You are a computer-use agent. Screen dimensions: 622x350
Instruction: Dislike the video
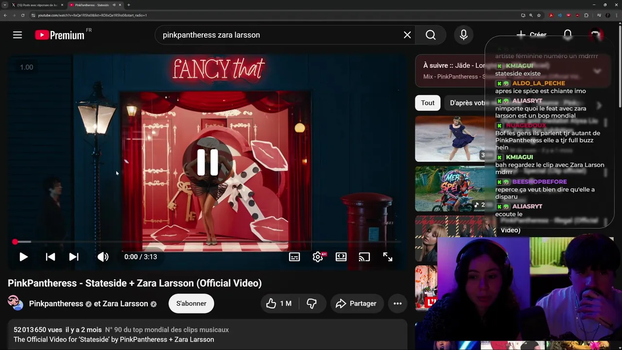(x=311, y=303)
